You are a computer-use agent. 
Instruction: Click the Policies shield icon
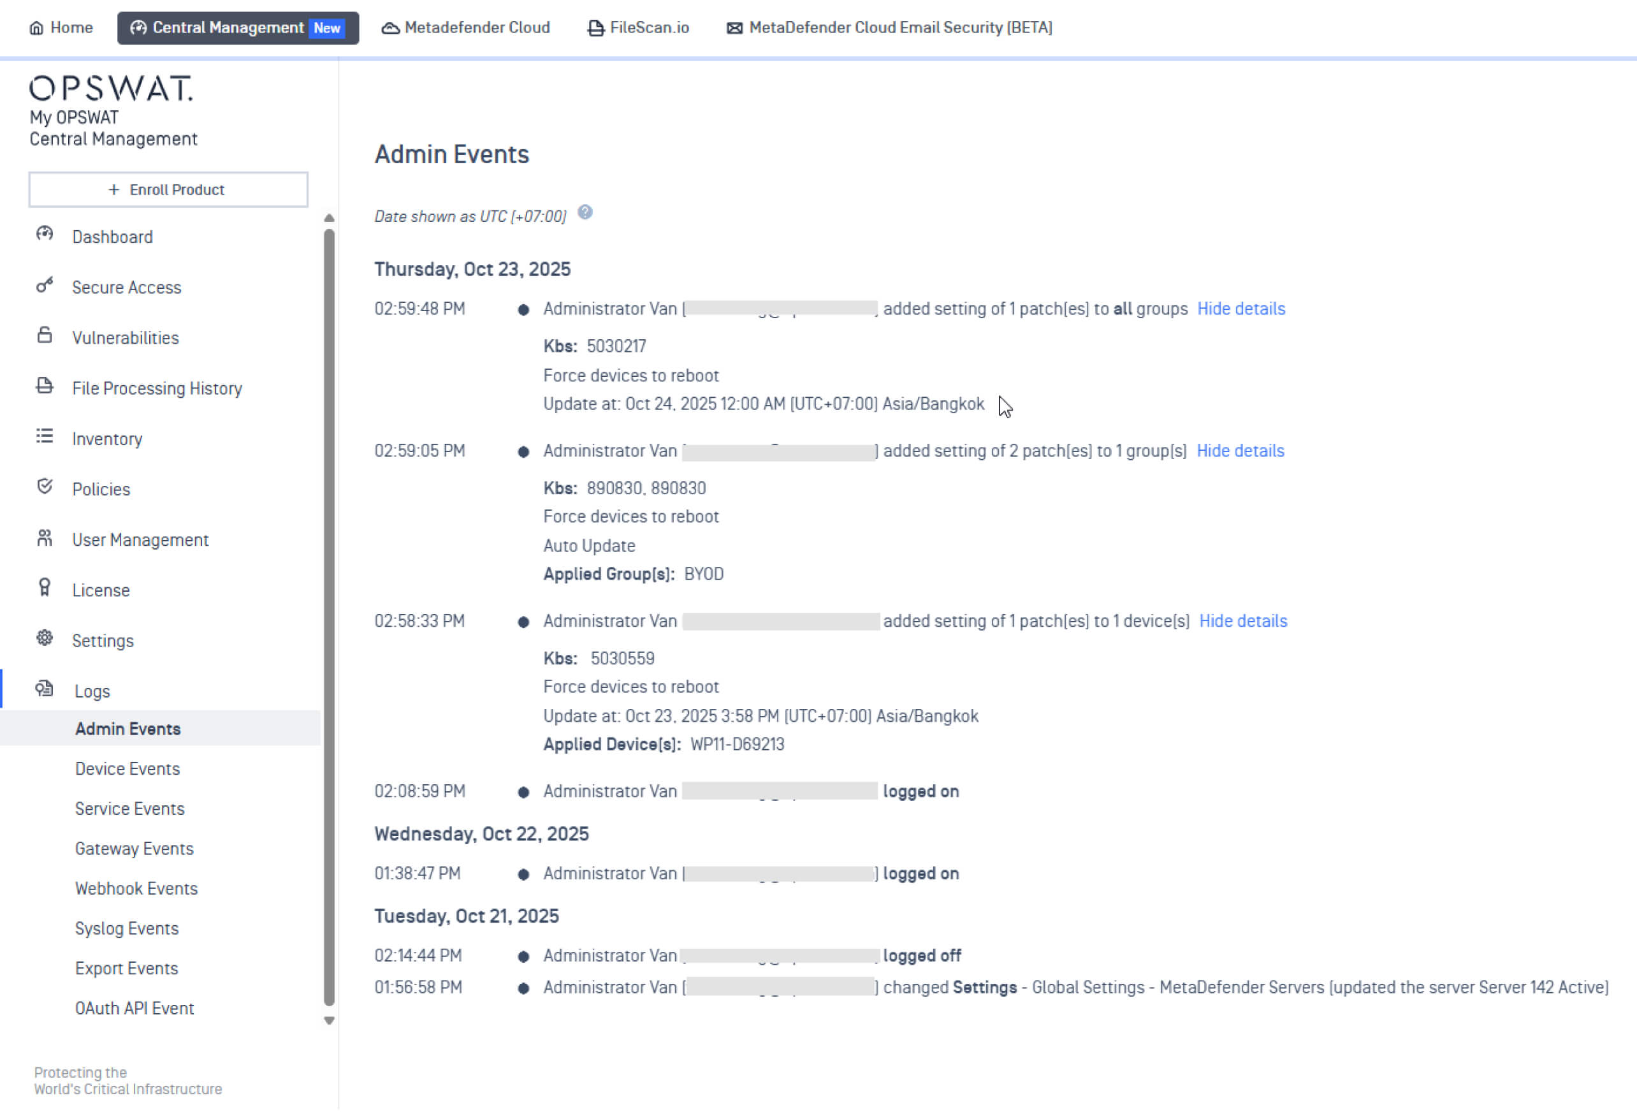[x=45, y=488]
